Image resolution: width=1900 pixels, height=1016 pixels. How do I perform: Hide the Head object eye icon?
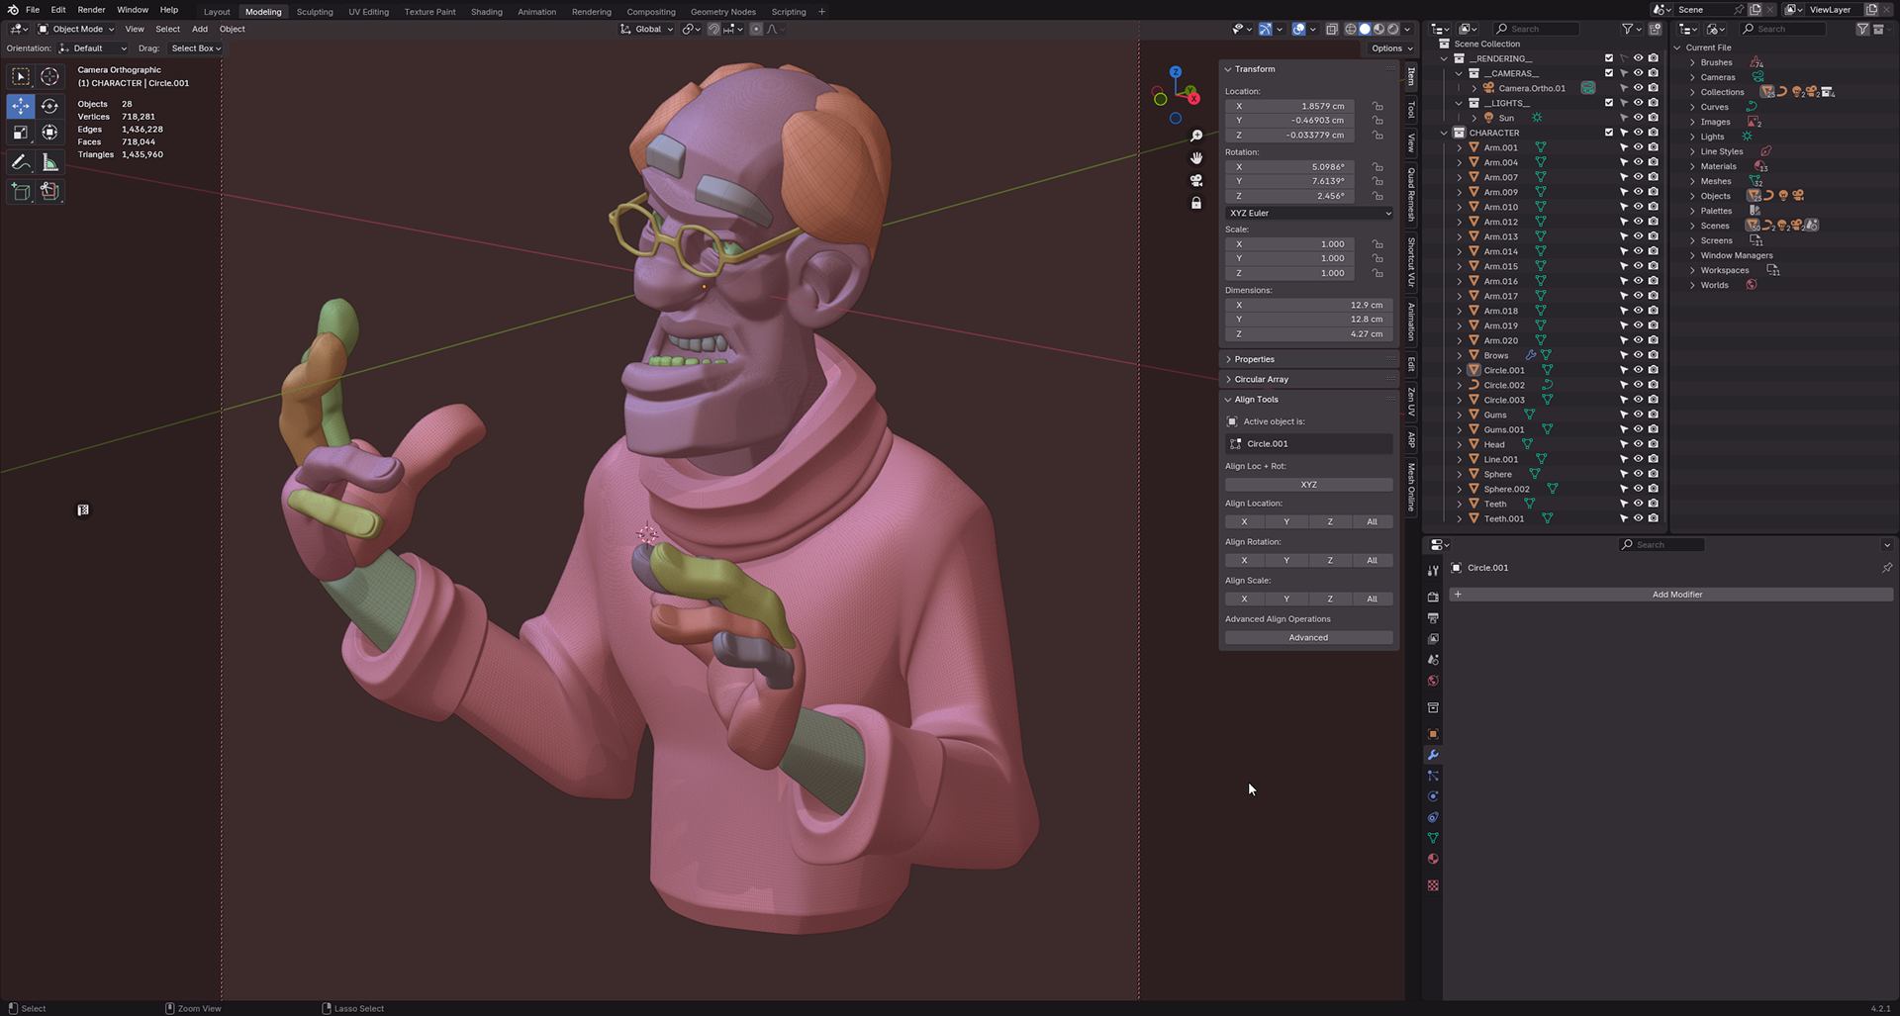tap(1638, 444)
